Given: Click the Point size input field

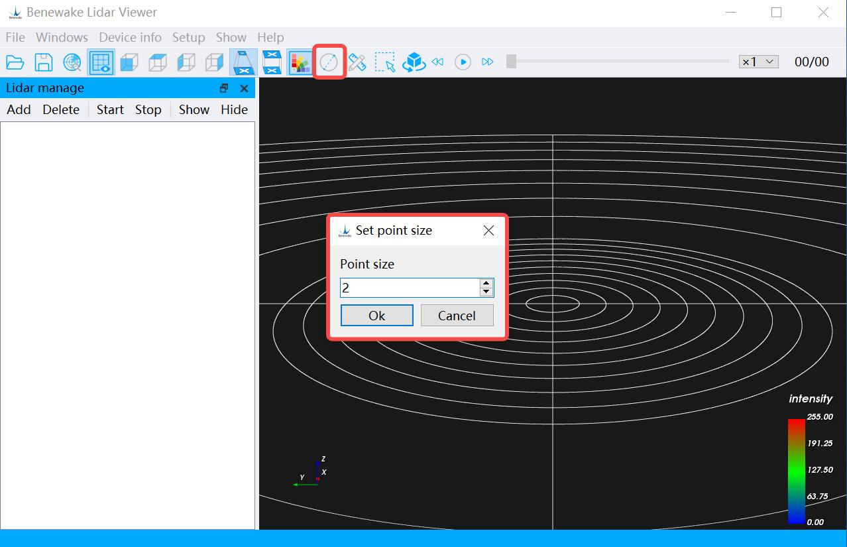Looking at the screenshot, I should [x=410, y=288].
